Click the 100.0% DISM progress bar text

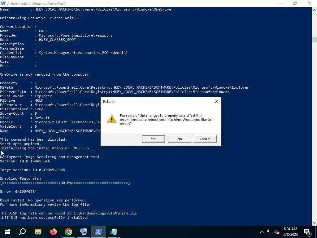(65, 183)
